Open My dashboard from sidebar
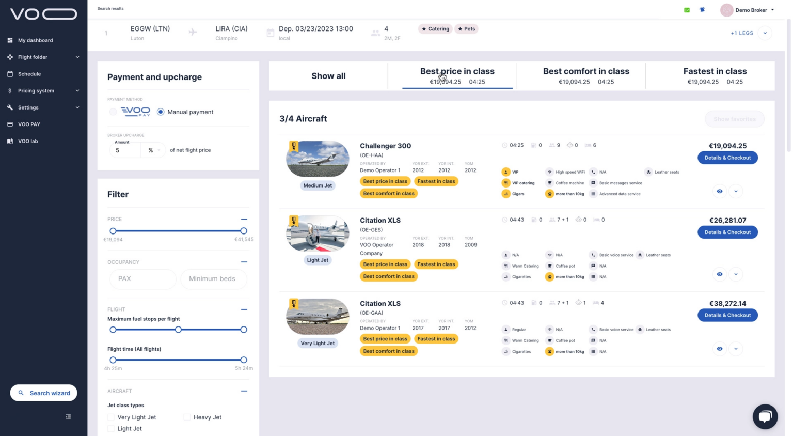 [x=35, y=40]
